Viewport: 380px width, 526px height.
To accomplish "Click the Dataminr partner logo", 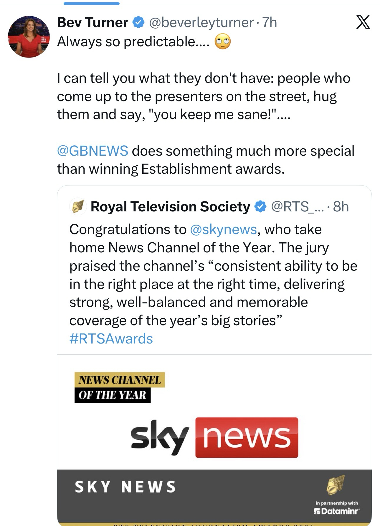I will [337, 511].
